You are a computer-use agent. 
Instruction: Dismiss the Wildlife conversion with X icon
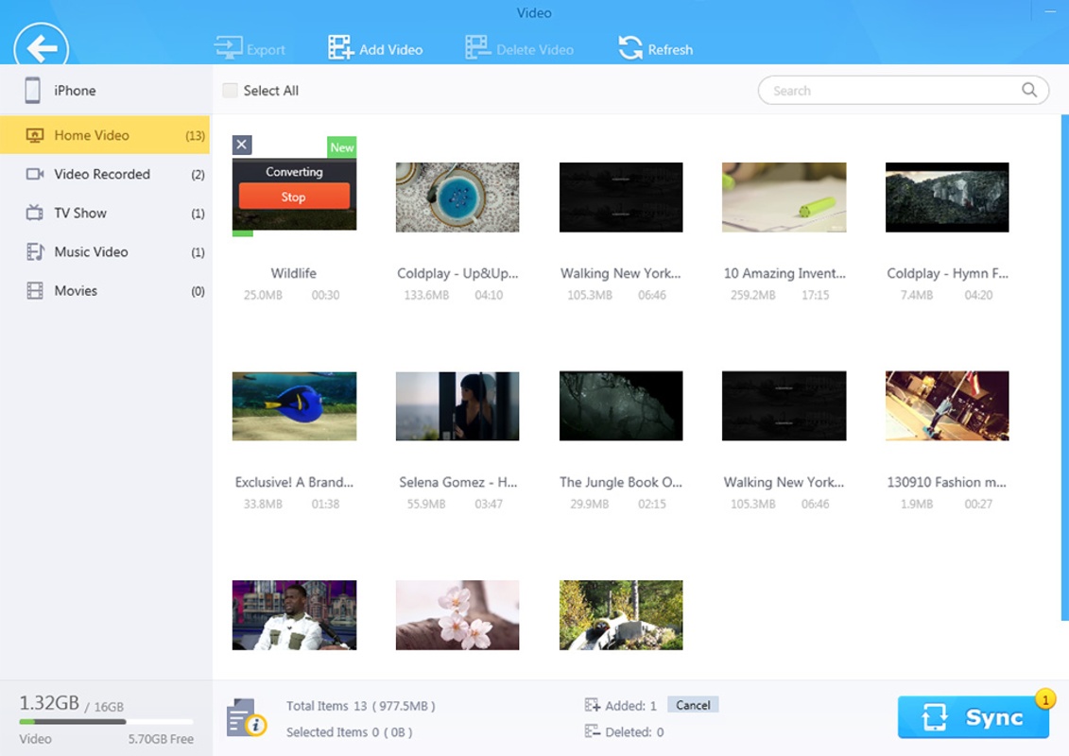coord(242,145)
